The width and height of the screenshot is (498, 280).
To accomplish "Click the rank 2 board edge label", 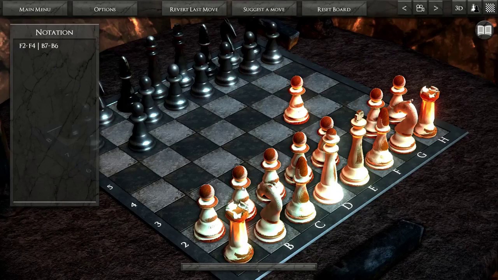I will click(x=185, y=245).
